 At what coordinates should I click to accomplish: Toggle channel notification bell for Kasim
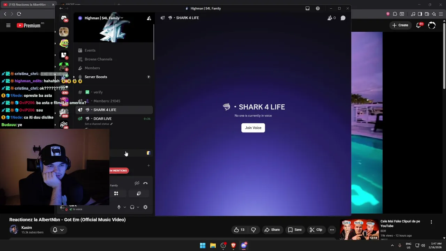point(55,230)
